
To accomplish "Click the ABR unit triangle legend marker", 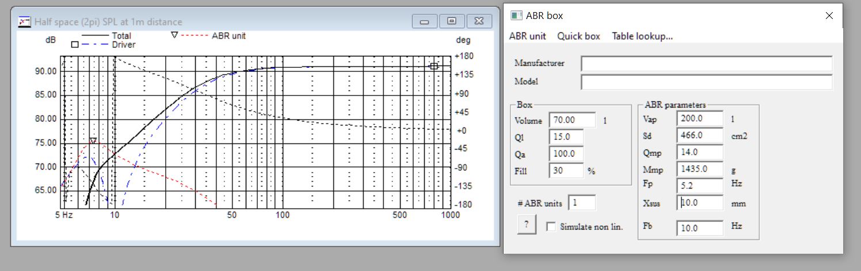I will [x=175, y=36].
